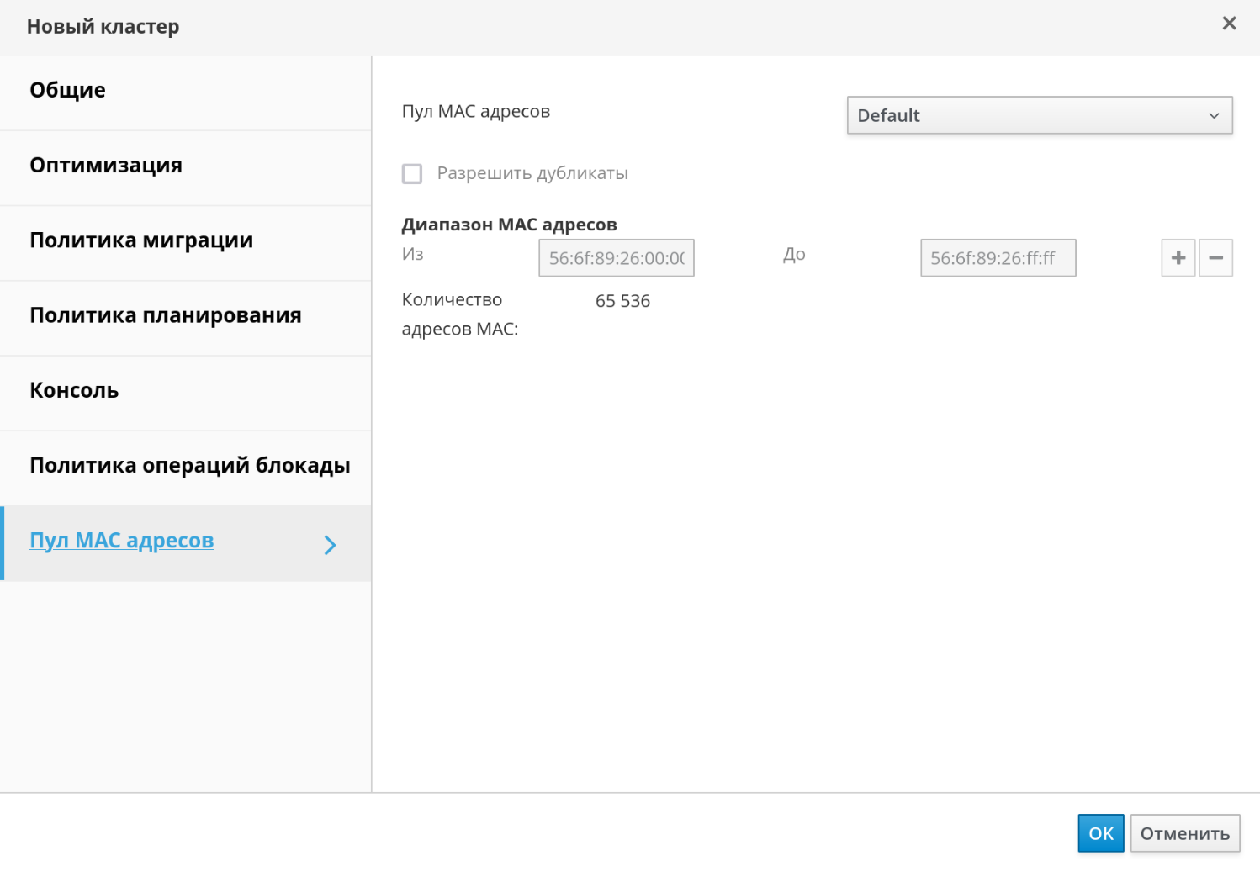Open the Пул MAC адресов Default dropdown

pyautogui.click(x=1039, y=116)
